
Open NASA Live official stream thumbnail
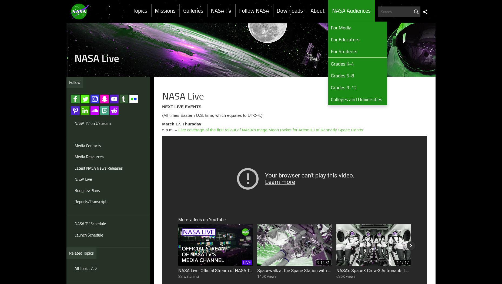tap(216, 245)
